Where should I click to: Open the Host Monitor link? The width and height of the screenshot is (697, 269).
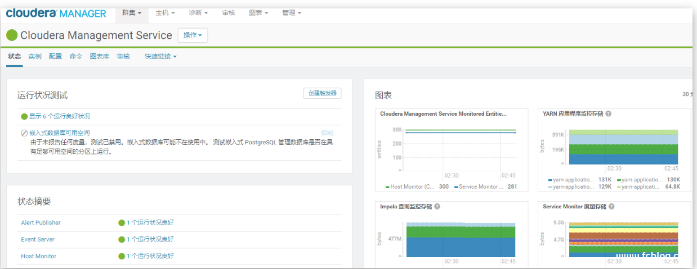click(38, 256)
